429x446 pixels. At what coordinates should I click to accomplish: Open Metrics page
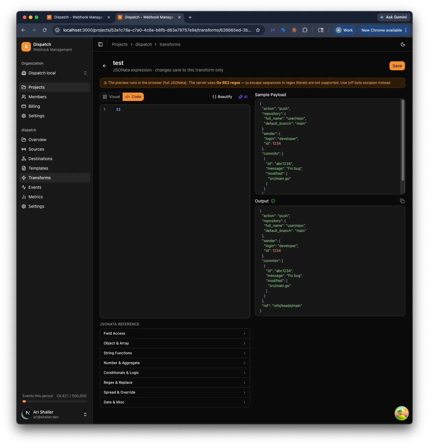(55, 197)
